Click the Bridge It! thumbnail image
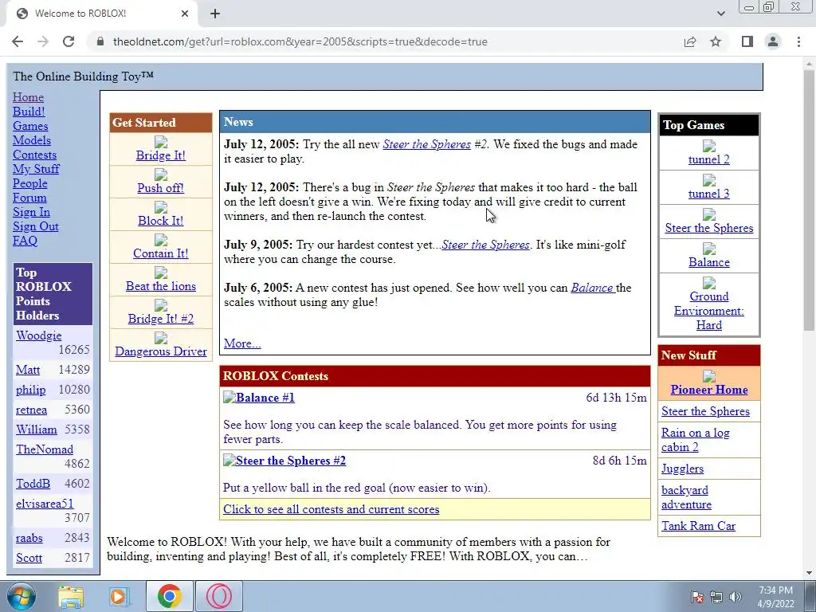Viewport: 816px width, 612px height. point(161,142)
